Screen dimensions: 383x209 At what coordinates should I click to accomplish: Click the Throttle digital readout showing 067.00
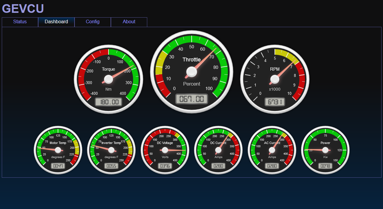tap(191, 99)
